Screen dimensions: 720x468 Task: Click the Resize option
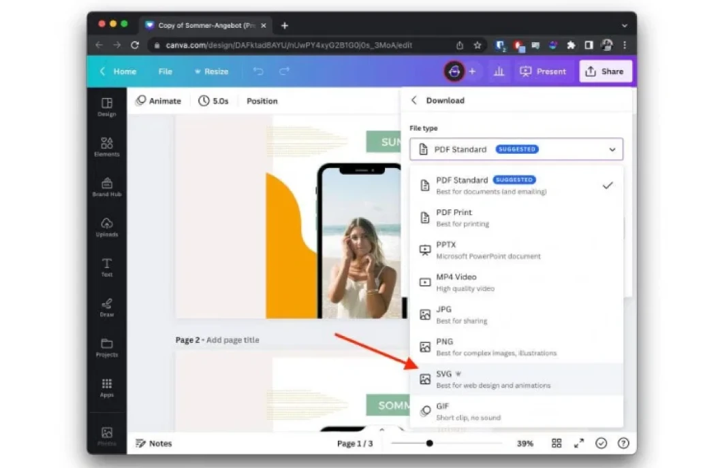(x=211, y=71)
